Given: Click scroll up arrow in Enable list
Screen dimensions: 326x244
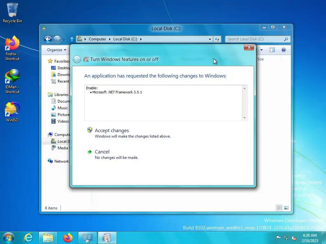Looking at the screenshot, I should click(x=244, y=88).
